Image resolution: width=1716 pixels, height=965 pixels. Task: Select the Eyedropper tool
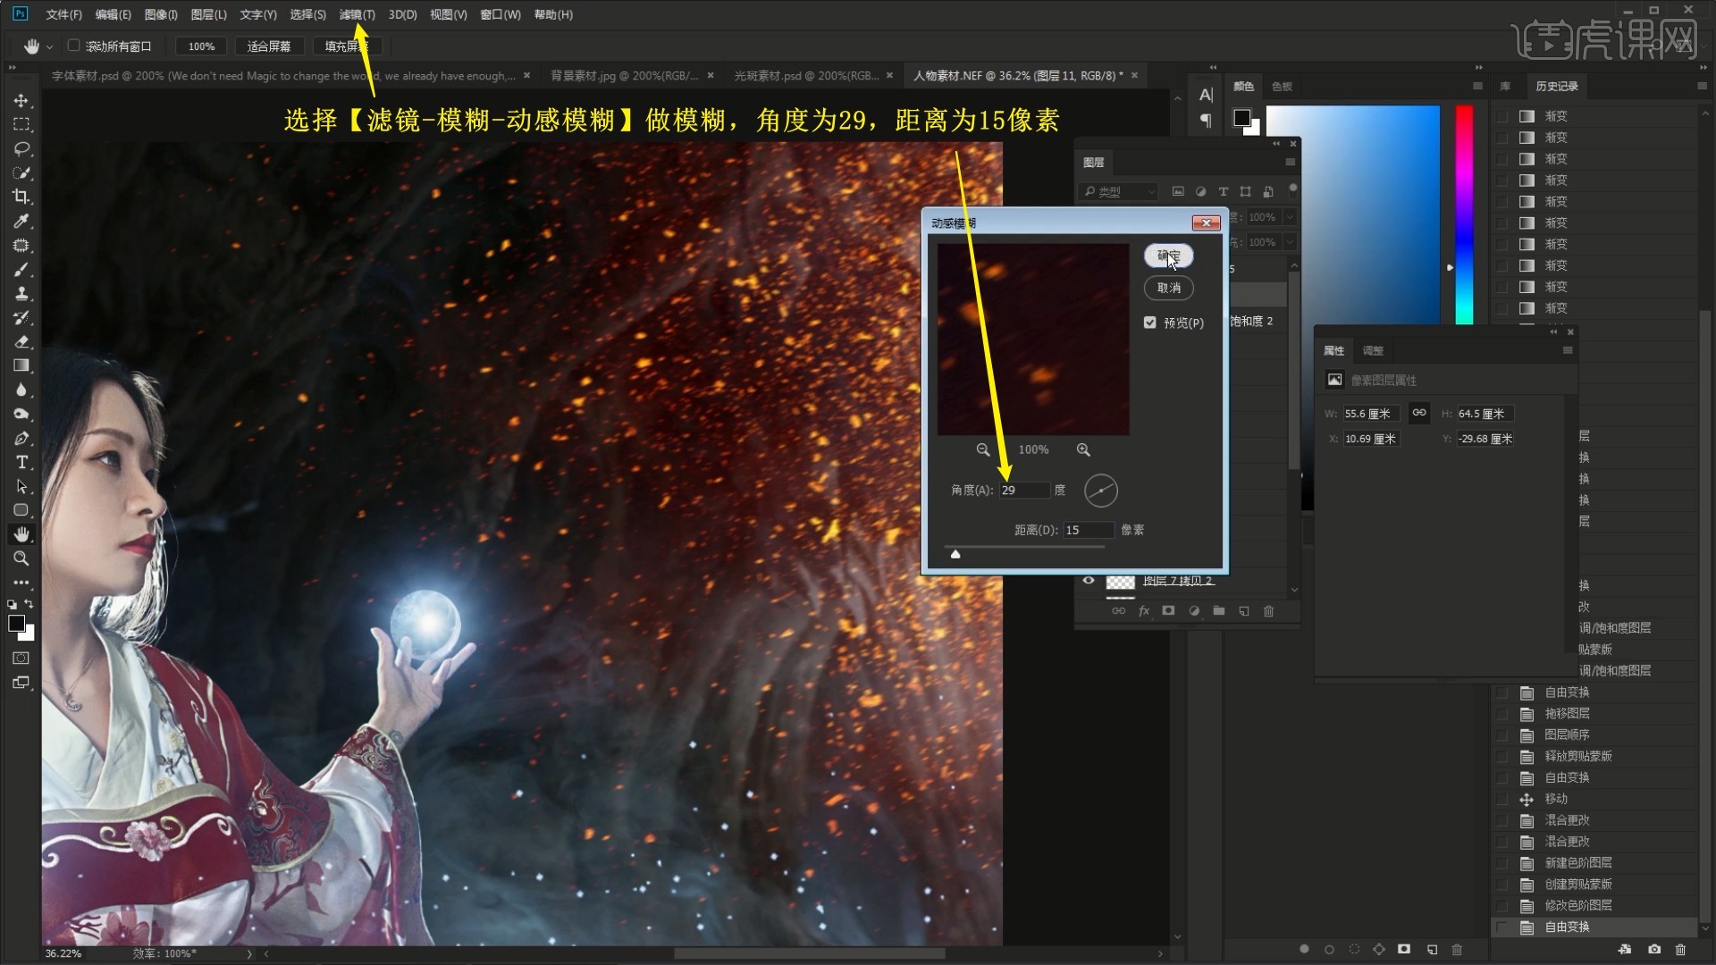pyautogui.click(x=22, y=221)
